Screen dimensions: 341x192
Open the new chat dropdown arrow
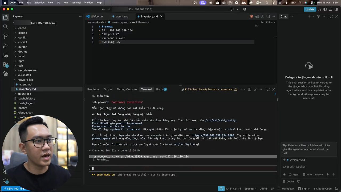point(313,17)
